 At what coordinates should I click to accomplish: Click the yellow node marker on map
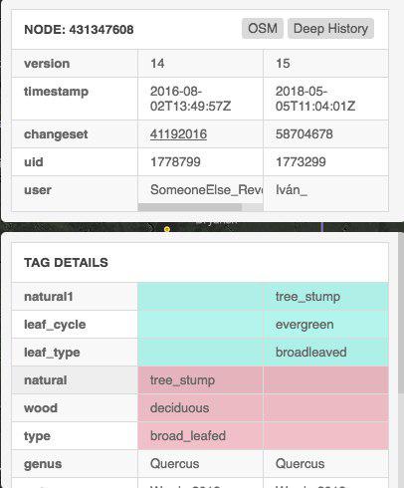pos(167,229)
